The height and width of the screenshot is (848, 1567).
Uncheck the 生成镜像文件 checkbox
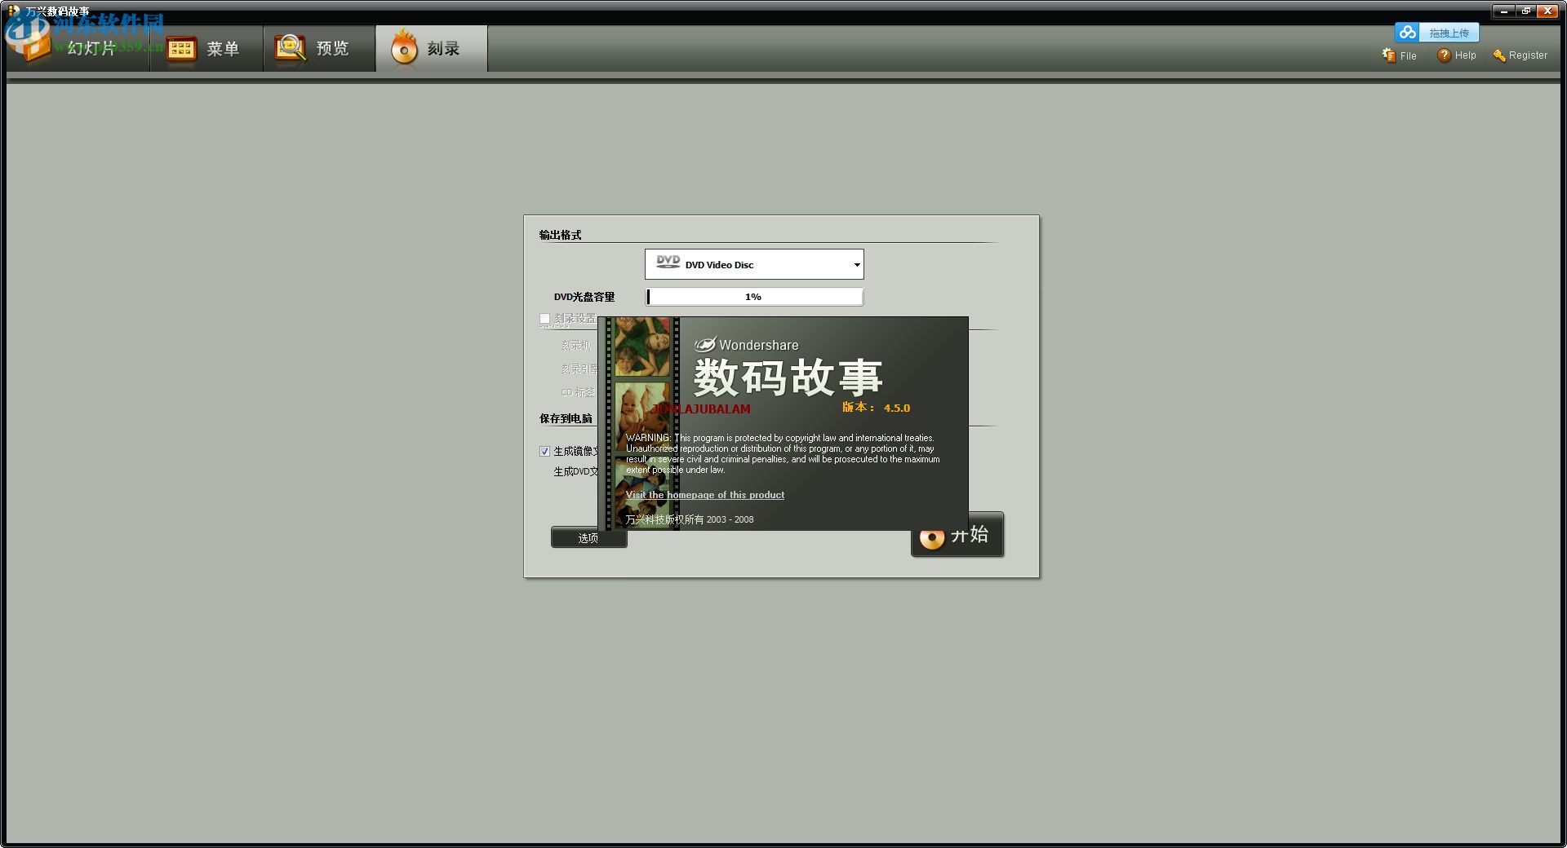tap(544, 451)
